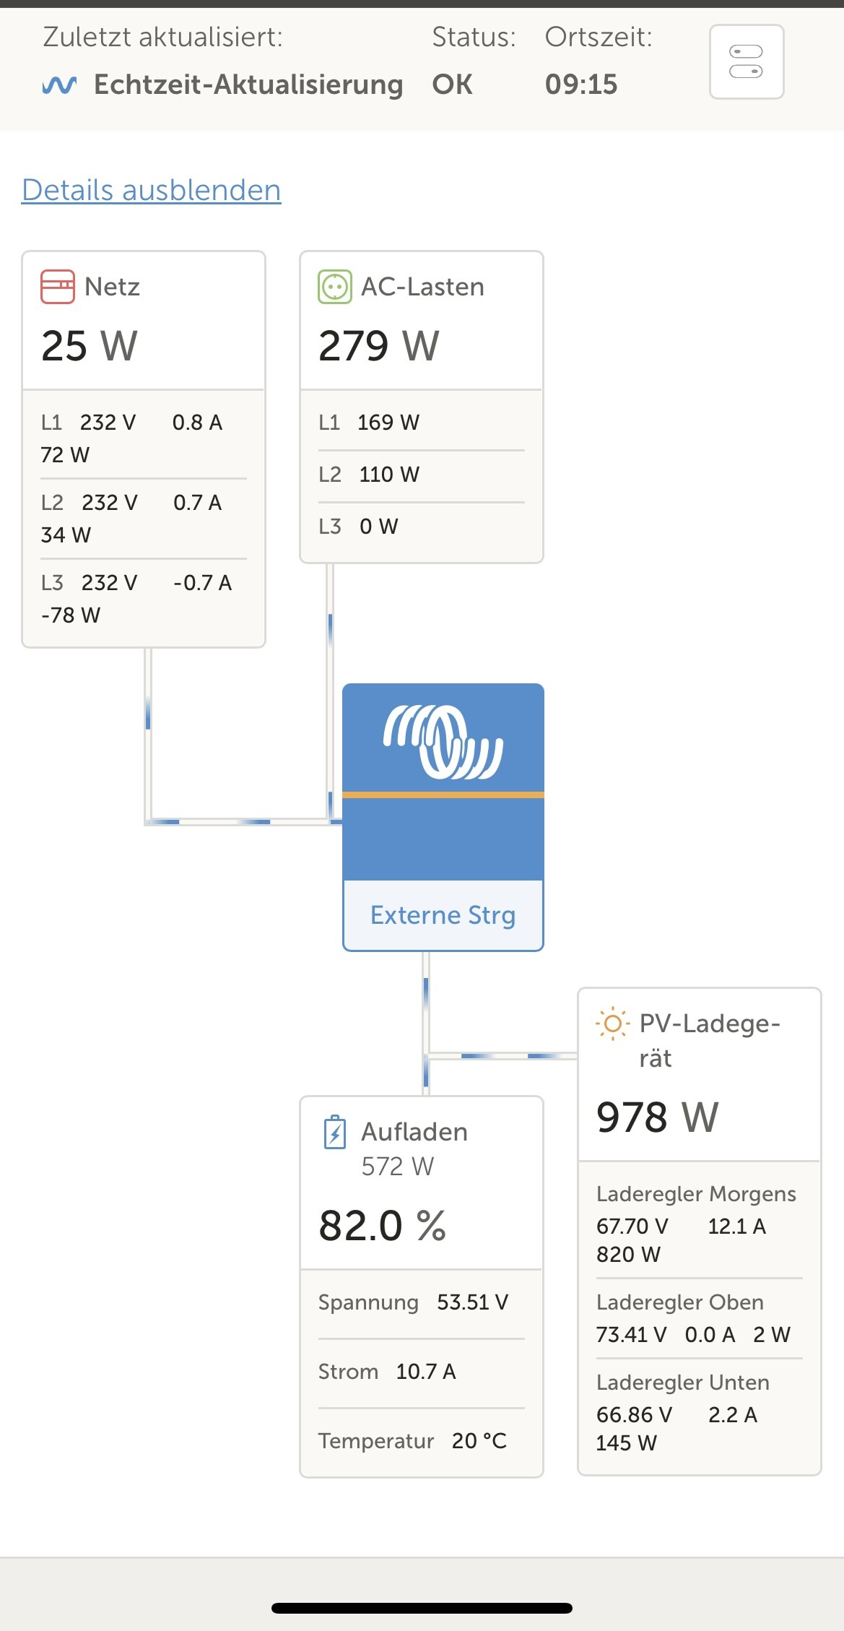Click the red Netz grid icon
The image size is (844, 1631).
pyautogui.click(x=58, y=287)
